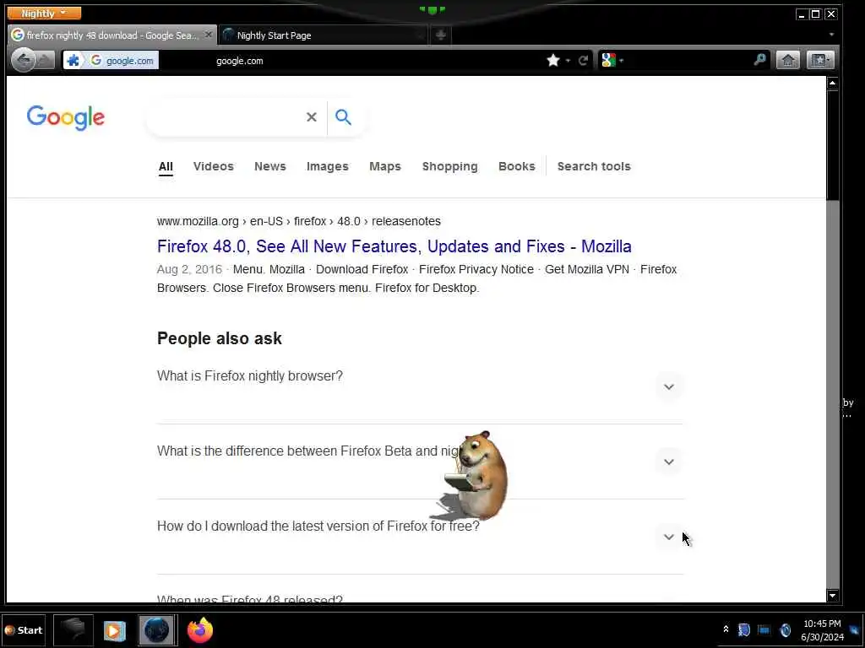Viewport: 865px width, 648px height.
Task: Open the bookmarks menu toolbar button
Action: click(819, 61)
